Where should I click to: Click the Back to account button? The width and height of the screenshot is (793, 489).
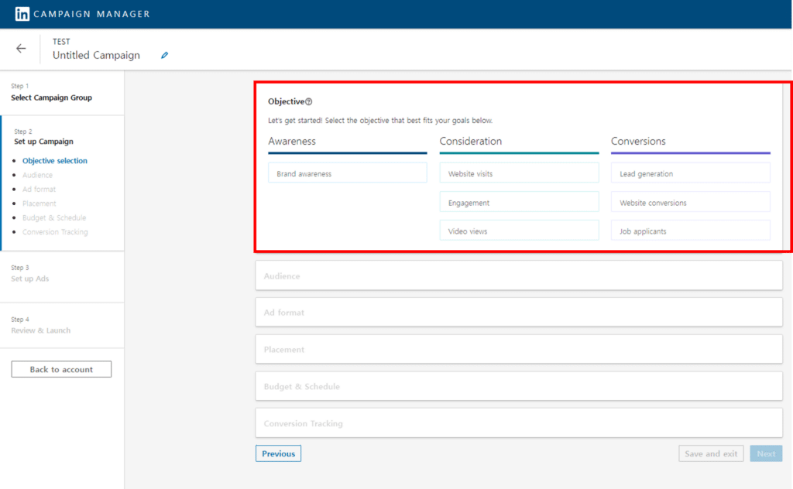click(x=61, y=369)
